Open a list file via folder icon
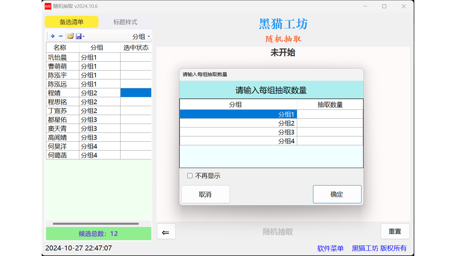Viewport: 456px width, 256px height. (71, 36)
